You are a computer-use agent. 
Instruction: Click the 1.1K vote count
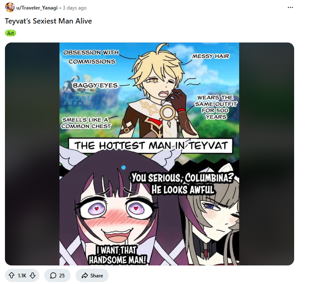22,275
